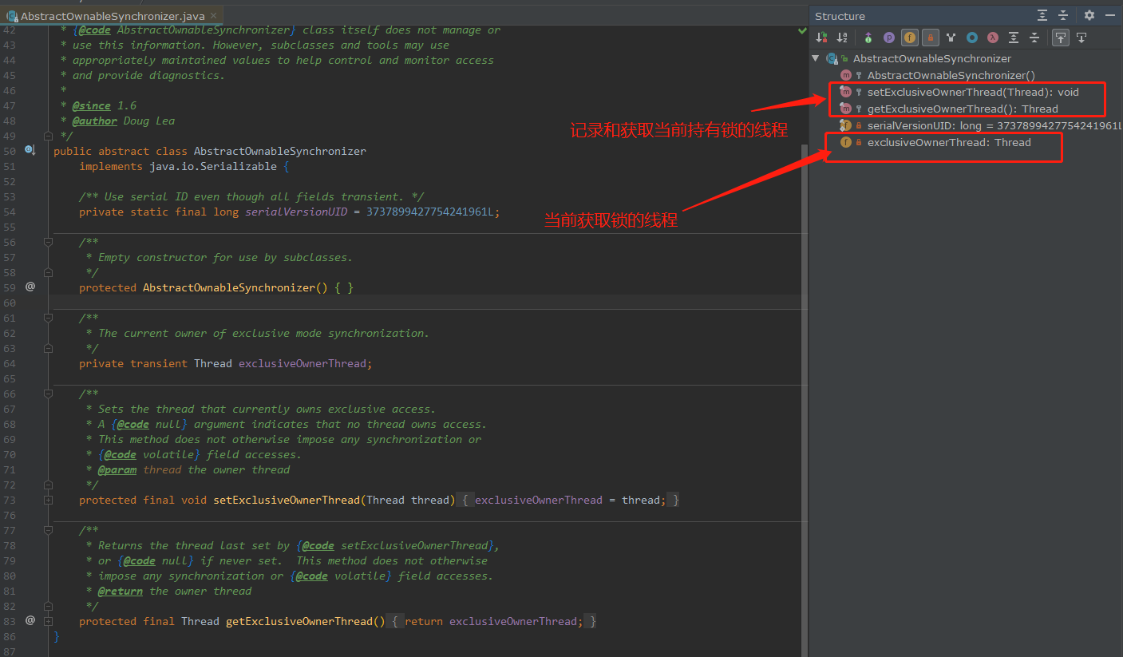Collapse the Javadoc fold at line 66
Screen dimensions: 1123x657
pyautogui.click(x=48, y=394)
